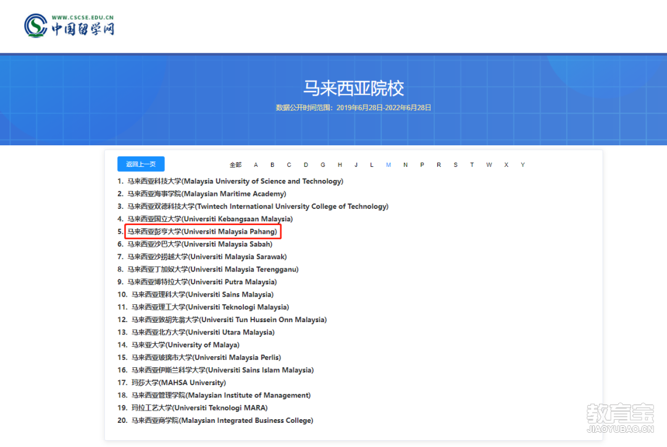Open Universiti Putra Malaysia entry
This screenshot has height=447, width=667.
pos(202,282)
